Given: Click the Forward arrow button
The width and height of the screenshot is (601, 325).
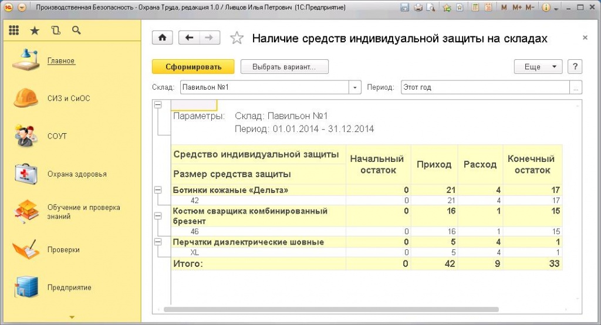Looking at the screenshot, I should pyautogui.click(x=210, y=38).
